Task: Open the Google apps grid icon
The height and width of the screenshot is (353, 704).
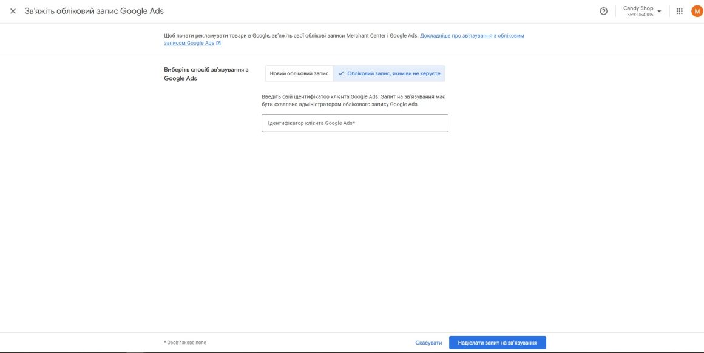Action: tap(679, 11)
